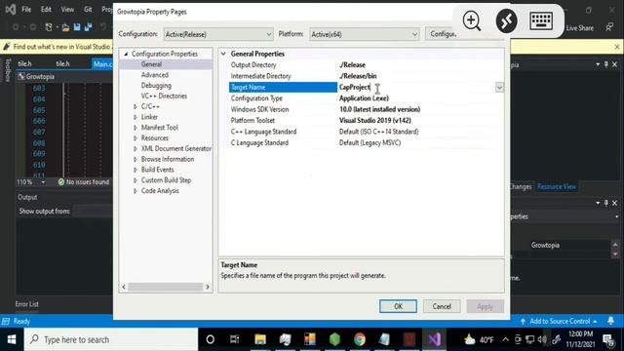Open File Explorer from the taskbar
Viewport: 624px width, 351px height.
(260, 339)
